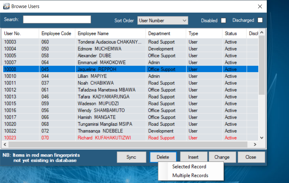Click the Search input field
The width and height of the screenshot is (289, 183).
click(x=57, y=19)
